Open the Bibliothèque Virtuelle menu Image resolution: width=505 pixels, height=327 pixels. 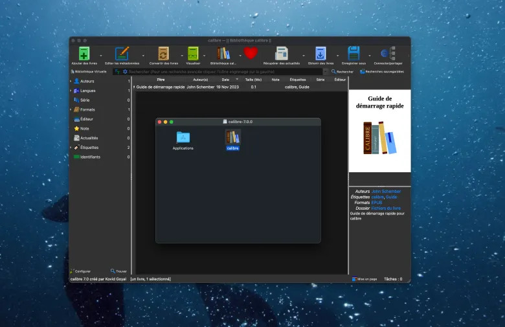point(88,71)
